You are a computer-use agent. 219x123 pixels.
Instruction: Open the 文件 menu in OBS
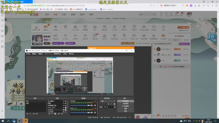(28, 54)
